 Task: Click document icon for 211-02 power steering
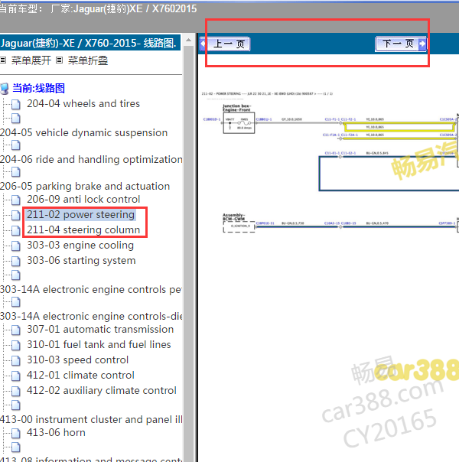[x=16, y=215]
